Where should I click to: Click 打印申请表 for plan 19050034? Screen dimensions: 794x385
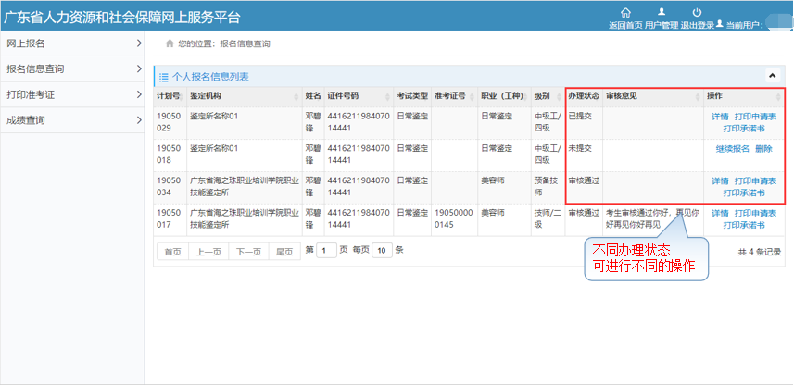755,181
